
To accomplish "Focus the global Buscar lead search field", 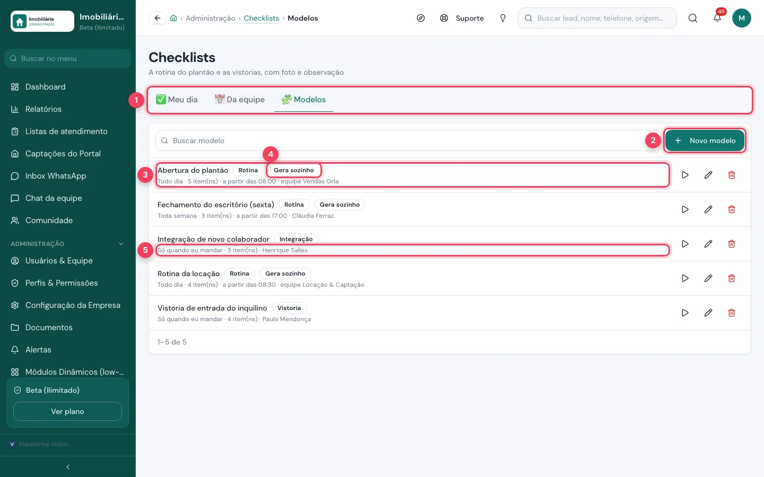I will point(597,18).
